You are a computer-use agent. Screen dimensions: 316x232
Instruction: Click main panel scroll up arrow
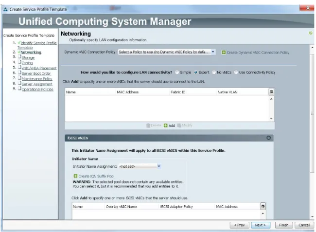[x=312, y=48]
